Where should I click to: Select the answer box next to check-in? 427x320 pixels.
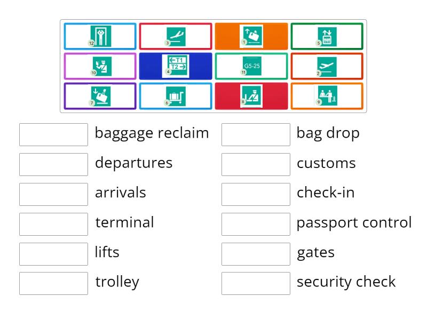pyautogui.click(x=255, y=194)
